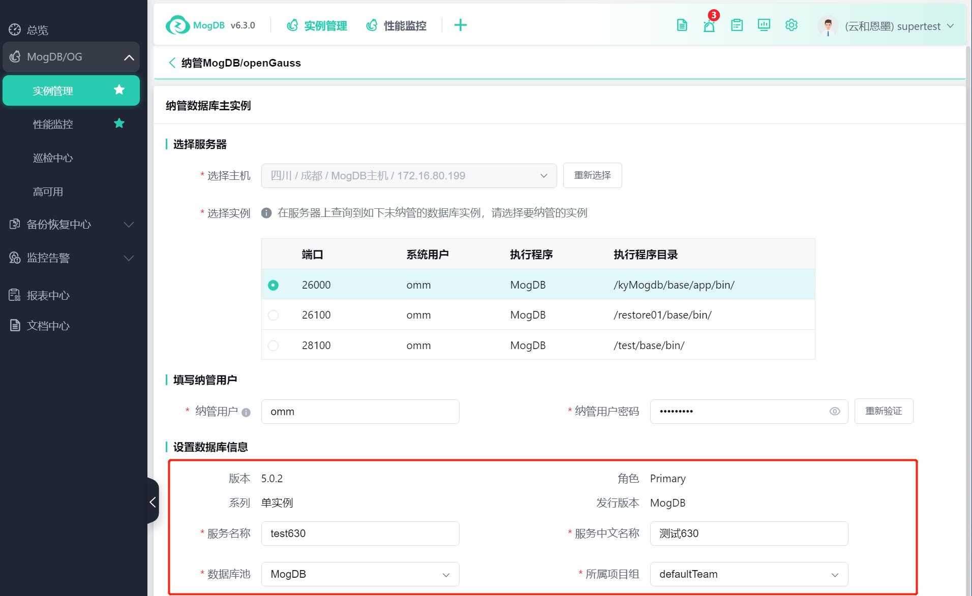Open 总览 in the sidebar

coord(37,30)
